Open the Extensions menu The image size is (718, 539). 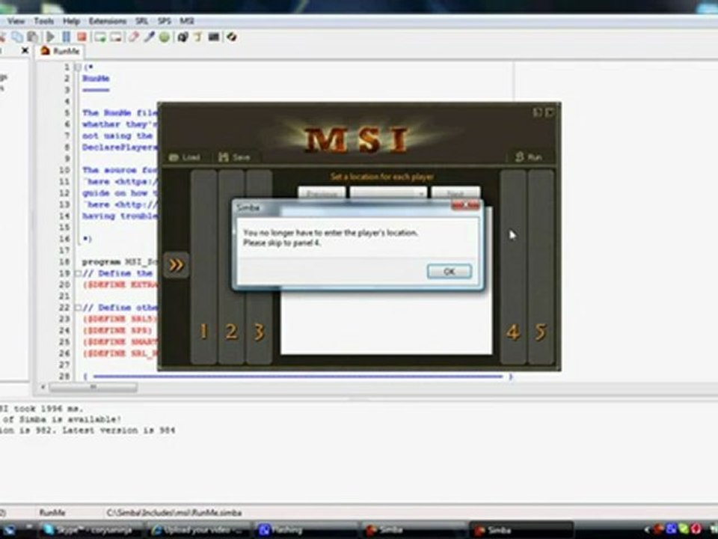pyautogui.click(x=108, y=21)
